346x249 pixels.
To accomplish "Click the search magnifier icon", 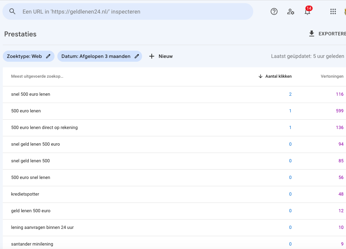I will pyautogui.click(x=13, y=11).
